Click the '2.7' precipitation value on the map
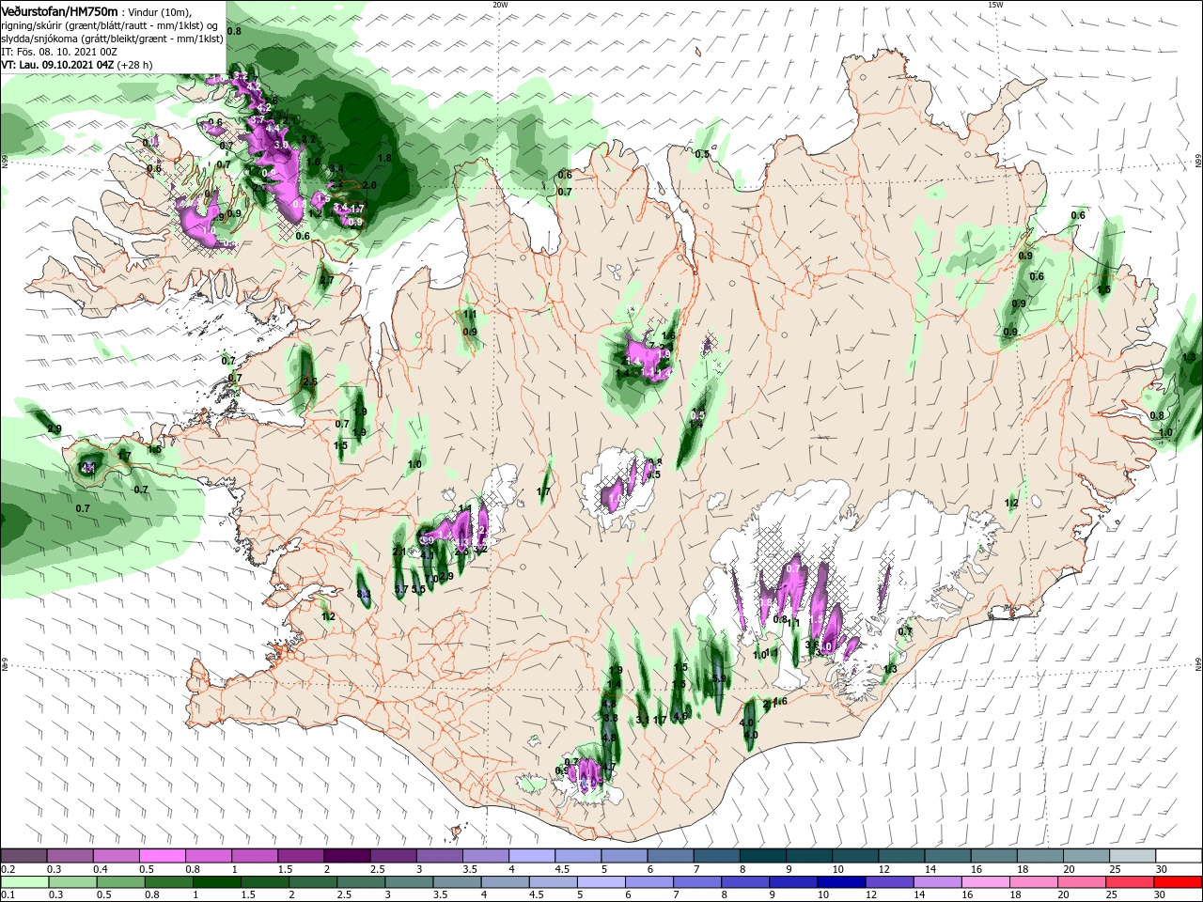The width and height of the screenshot is (1203, 902). (x=327, y=280)
